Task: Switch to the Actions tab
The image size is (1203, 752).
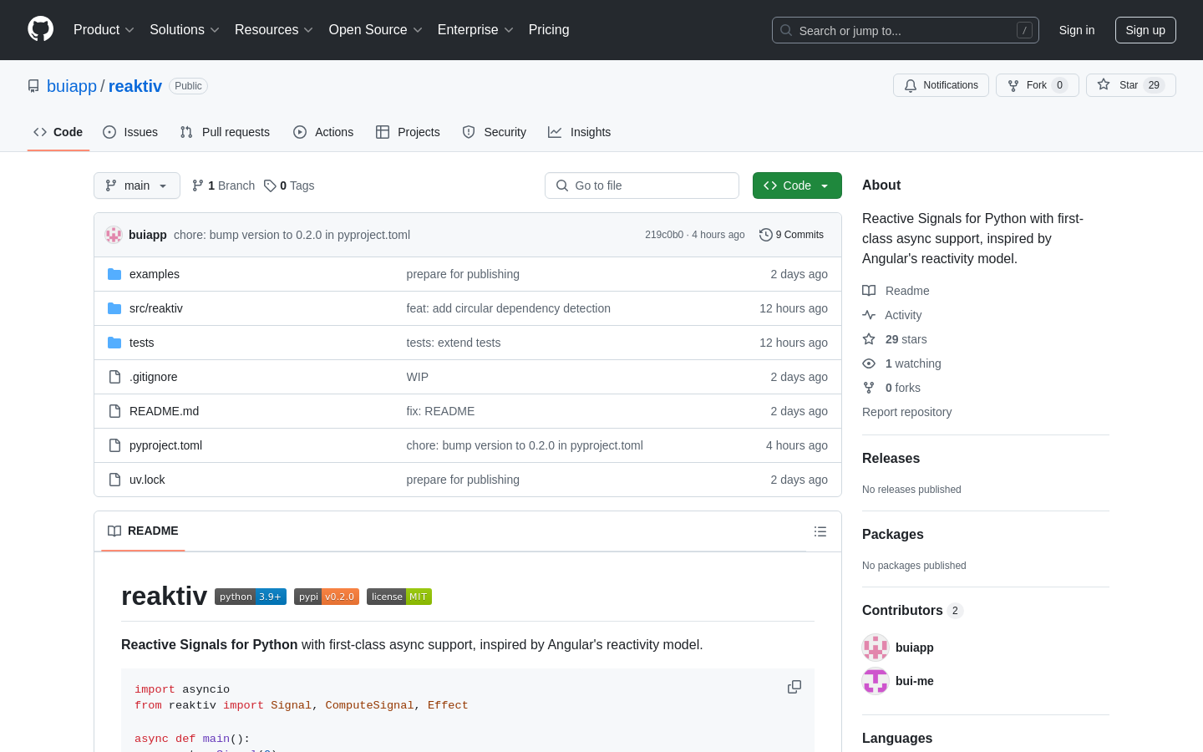Action: (x=323, y=132)
